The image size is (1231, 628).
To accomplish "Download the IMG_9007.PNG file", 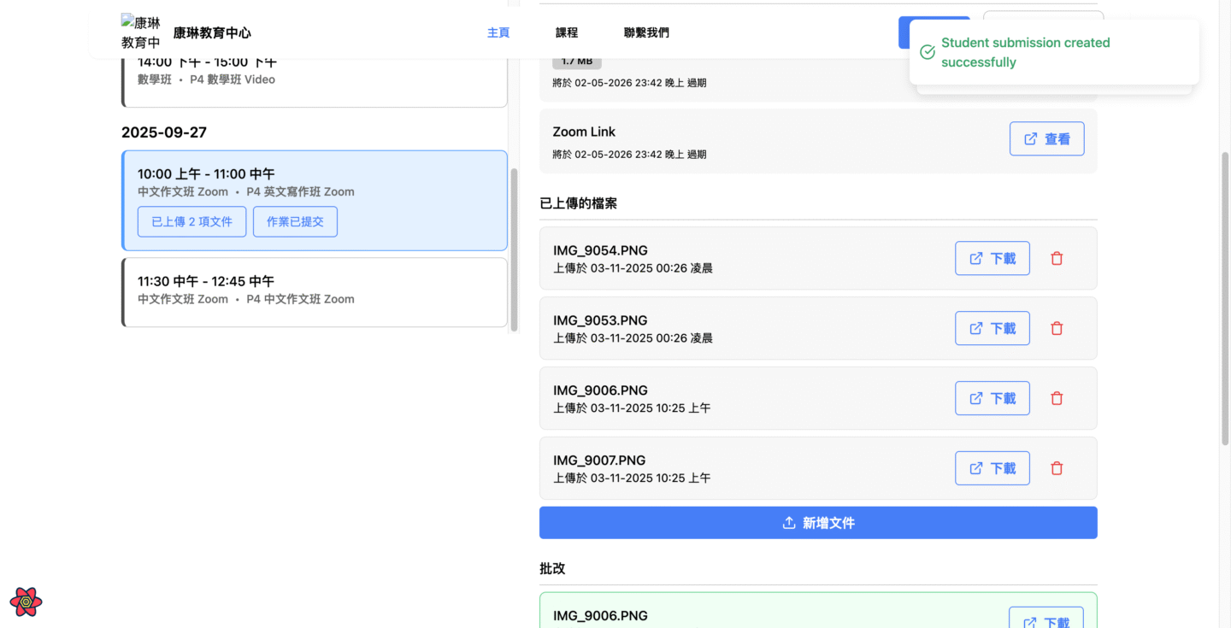I will pos(992,468).
